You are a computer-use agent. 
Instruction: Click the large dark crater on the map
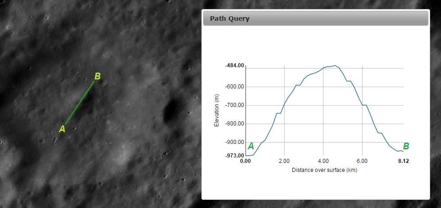pos(170,111)
